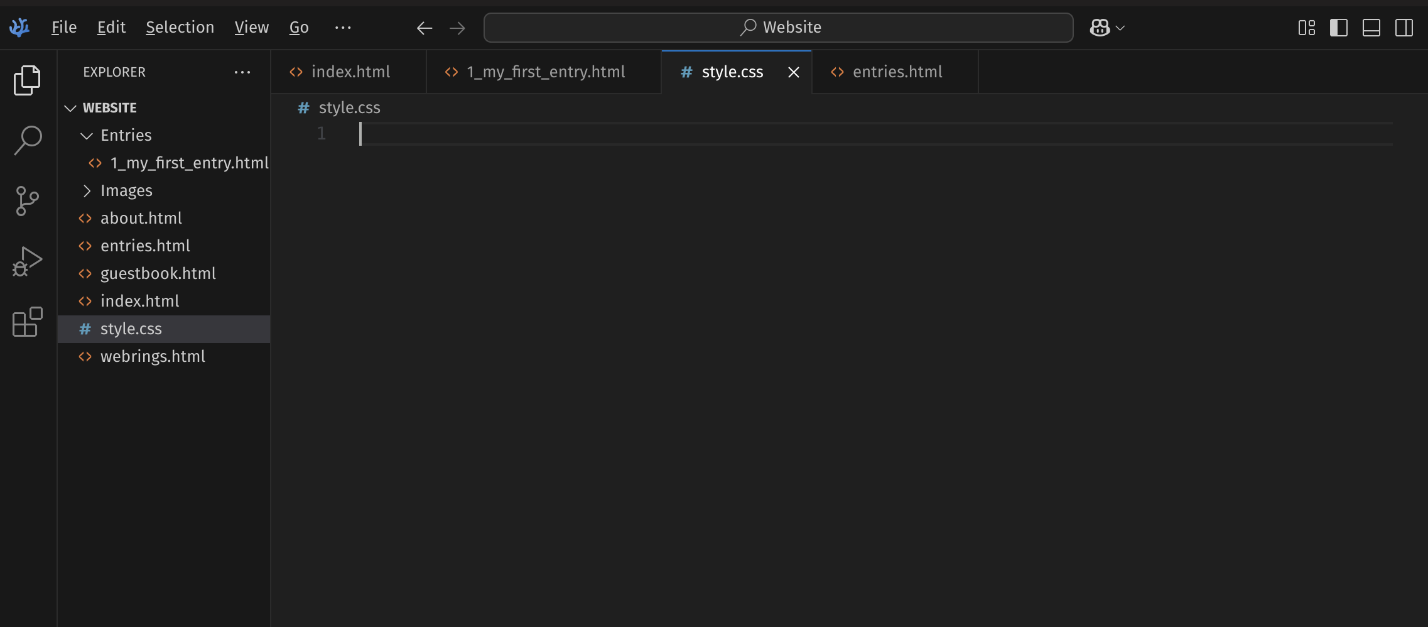Collapse the WEBSITE root section
Viewport: 1428px width, 627px height.
pyautogui.click(x=70, y=108)
